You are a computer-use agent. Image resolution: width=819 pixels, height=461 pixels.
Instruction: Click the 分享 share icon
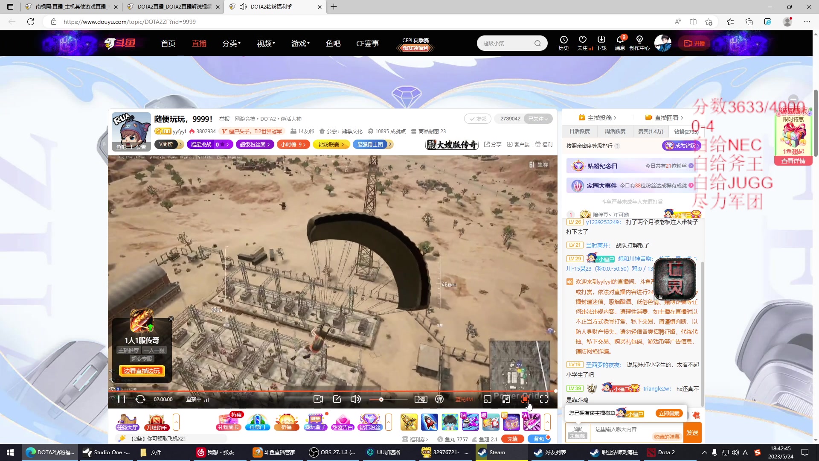pyautogui.click(x=493, y=144)
